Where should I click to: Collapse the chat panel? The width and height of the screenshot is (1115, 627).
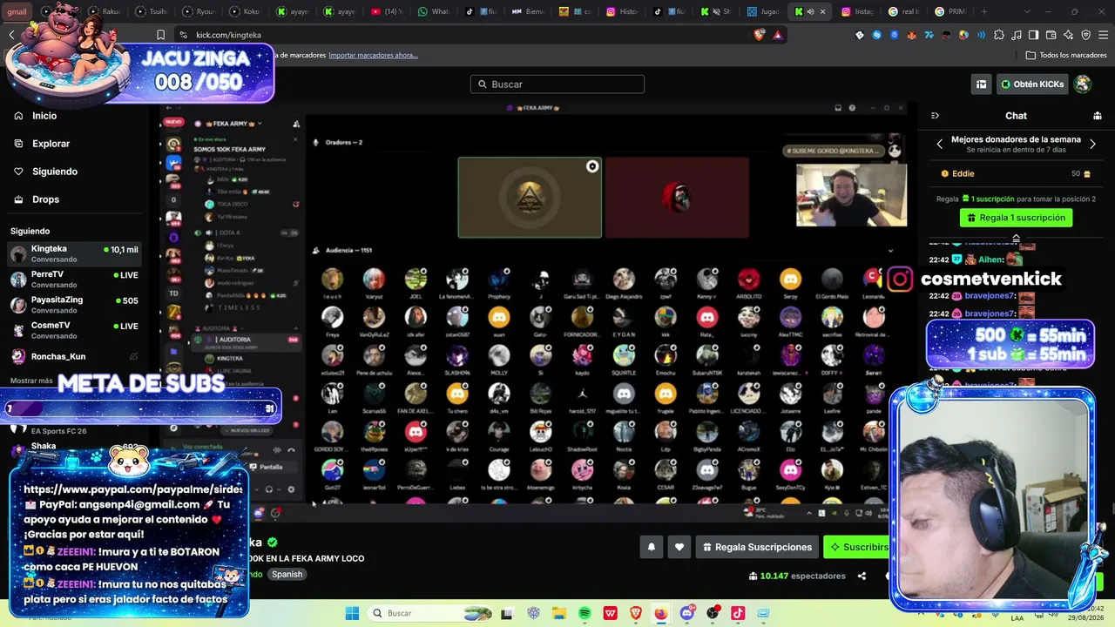(935, 116)
